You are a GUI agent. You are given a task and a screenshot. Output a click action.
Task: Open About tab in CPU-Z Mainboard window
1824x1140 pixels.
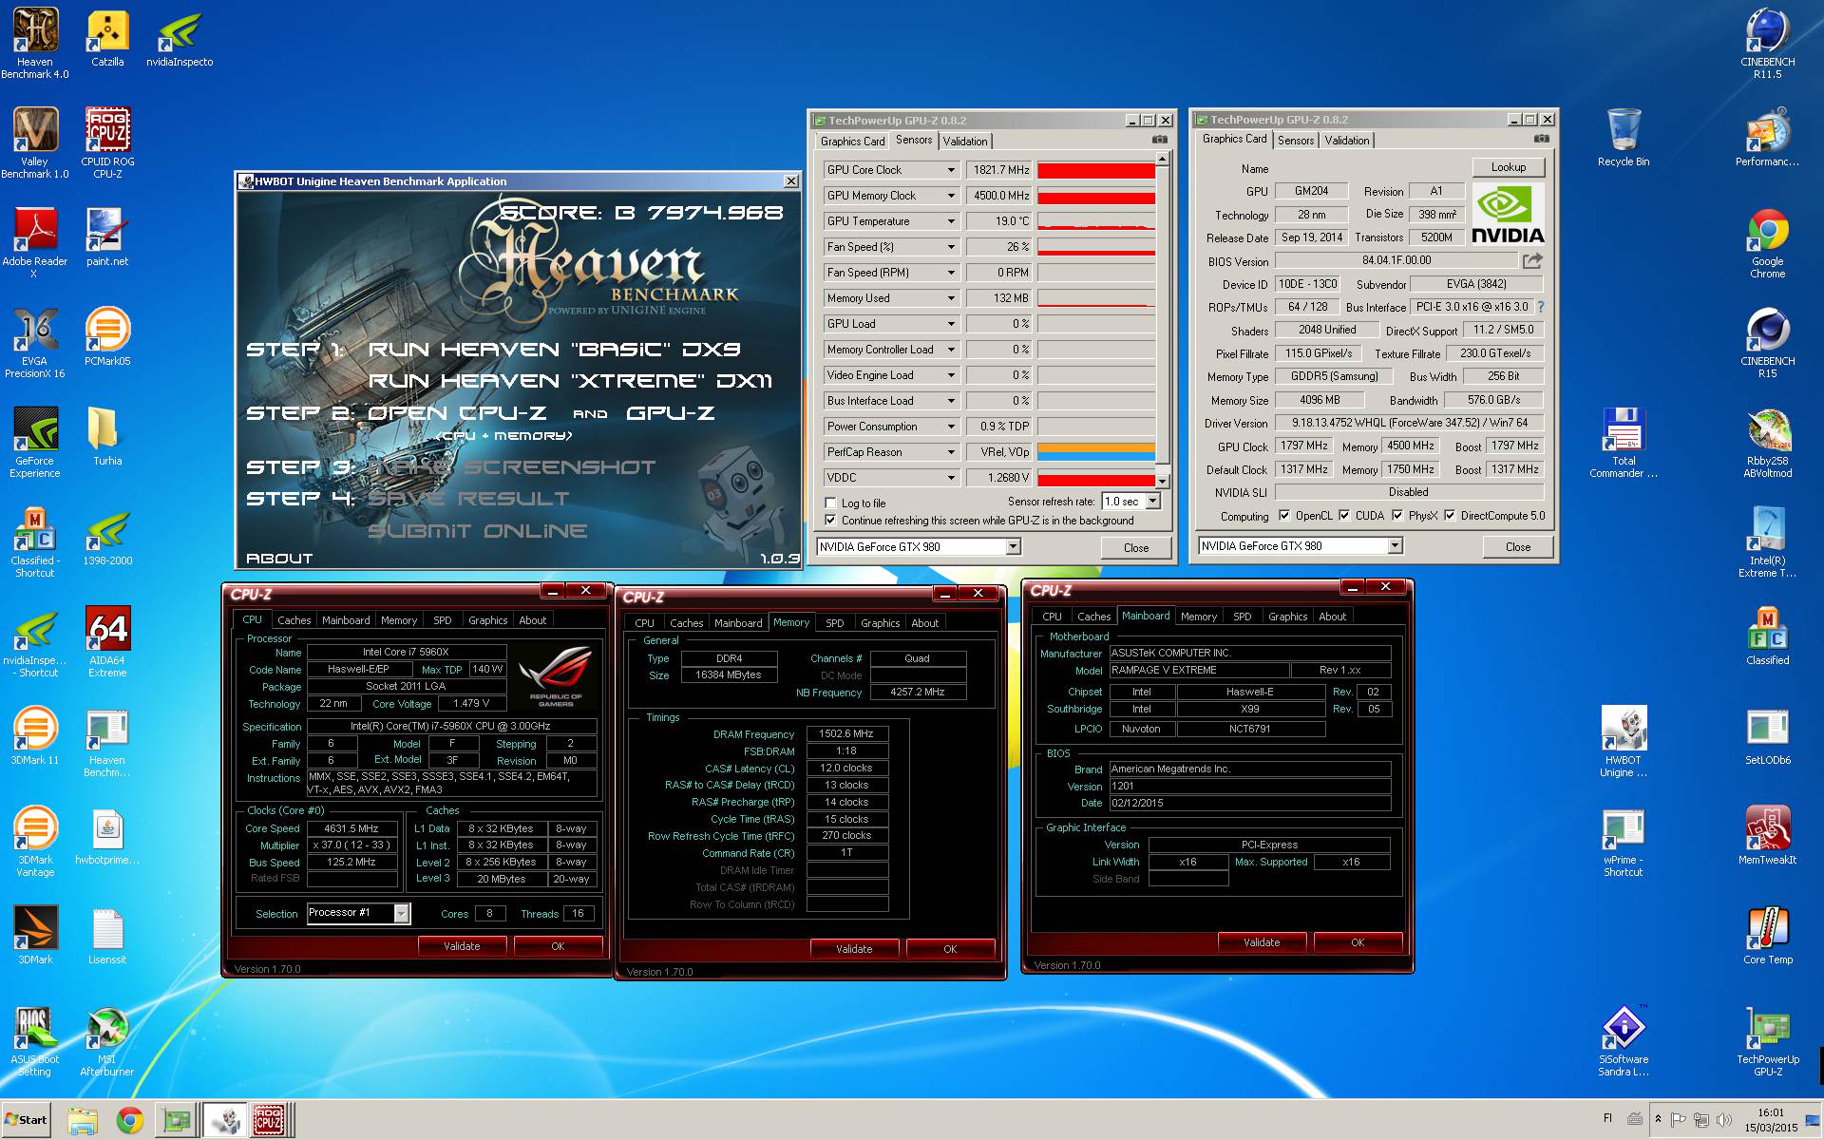(x=1332, y=617)
